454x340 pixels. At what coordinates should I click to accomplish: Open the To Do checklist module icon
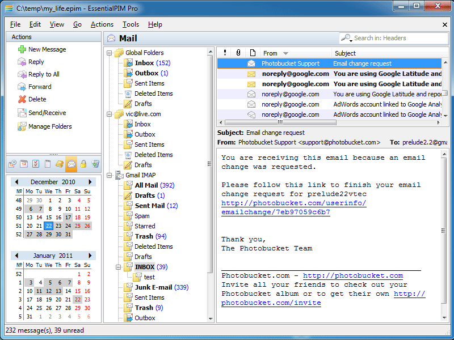pos(36,164)
